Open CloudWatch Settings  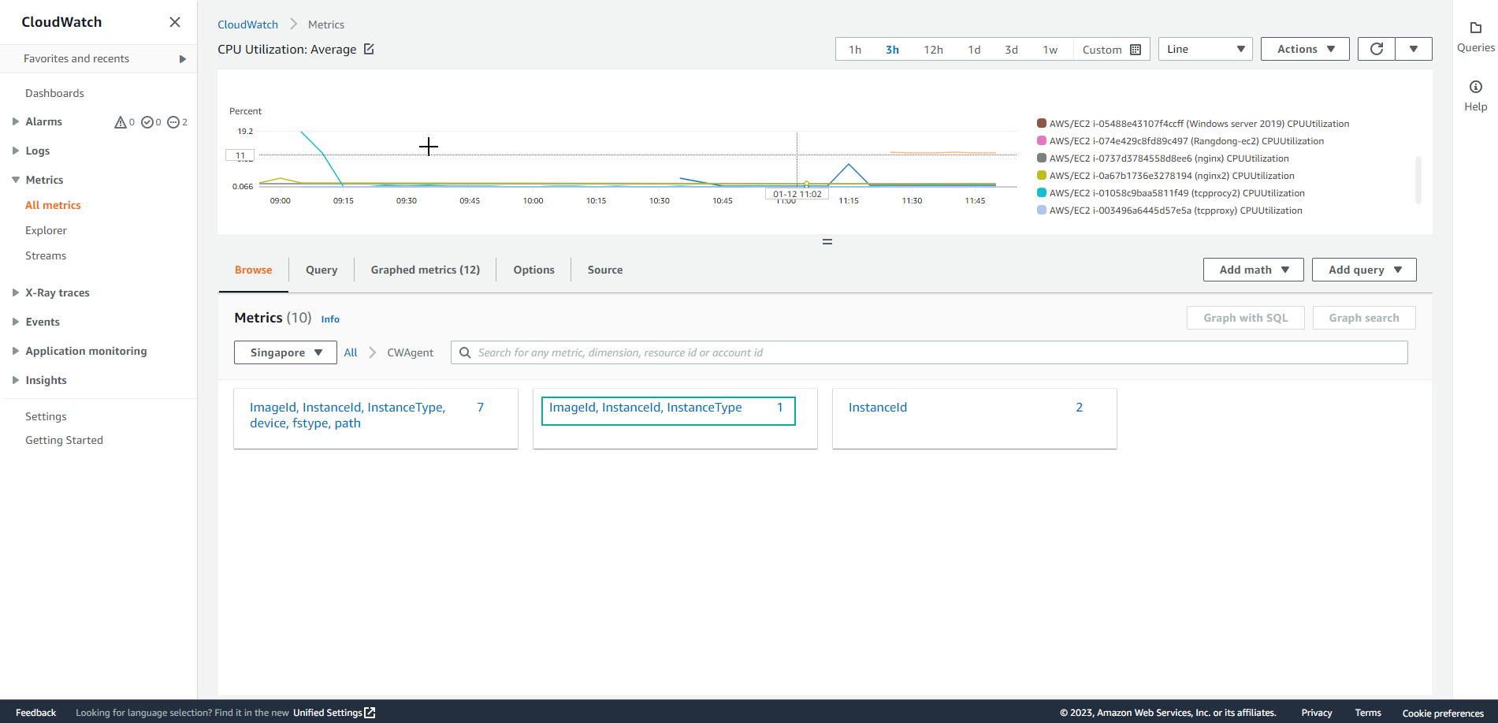46,416
